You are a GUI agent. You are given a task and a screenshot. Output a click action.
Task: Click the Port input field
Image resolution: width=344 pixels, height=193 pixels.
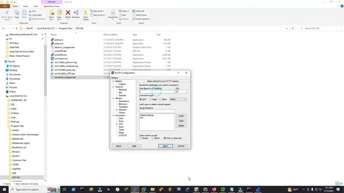pyautogui.click(x=181, y=92)
